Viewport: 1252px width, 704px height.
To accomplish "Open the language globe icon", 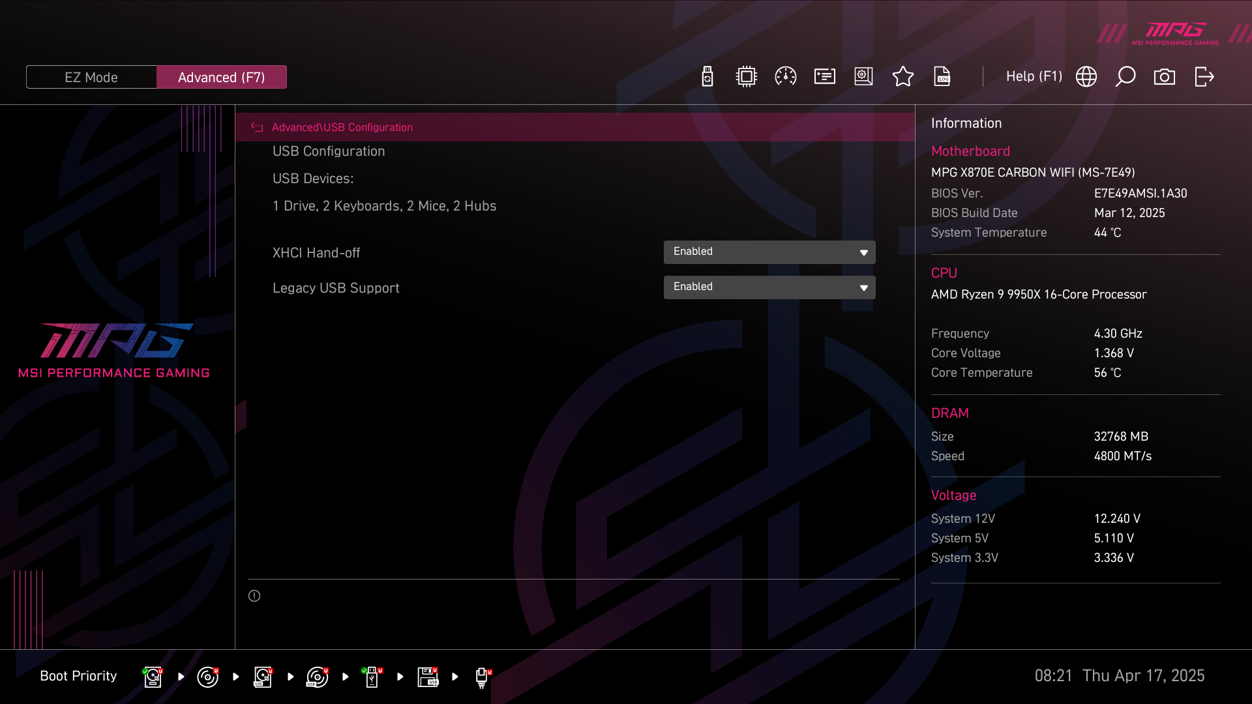I will tap(1086, 77).
